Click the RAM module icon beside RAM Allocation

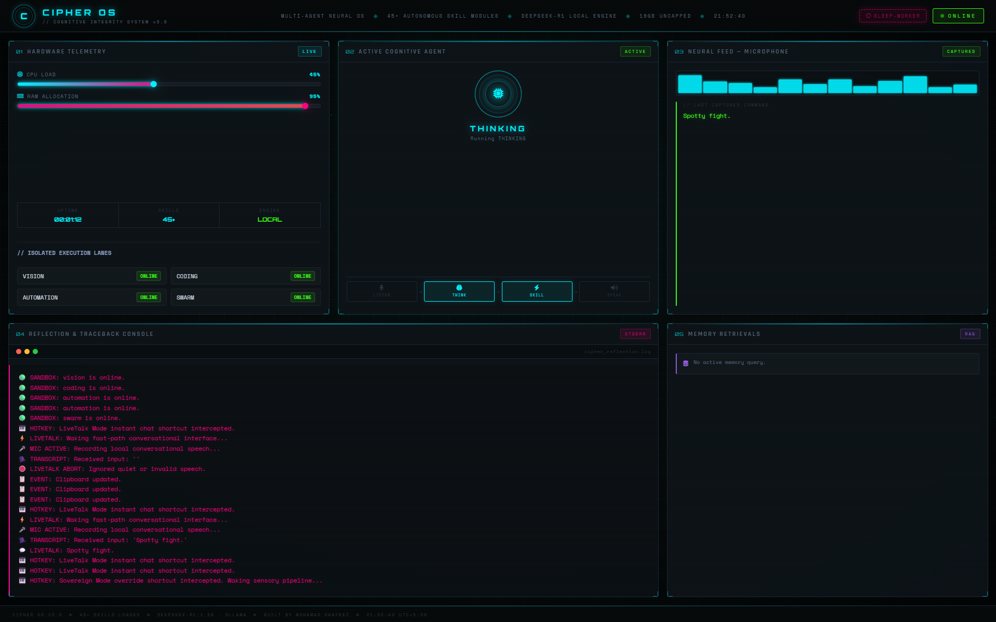click(20, 96)
